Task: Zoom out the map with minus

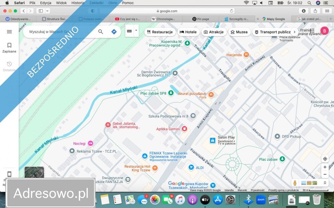Action: (x=325, y=174)
